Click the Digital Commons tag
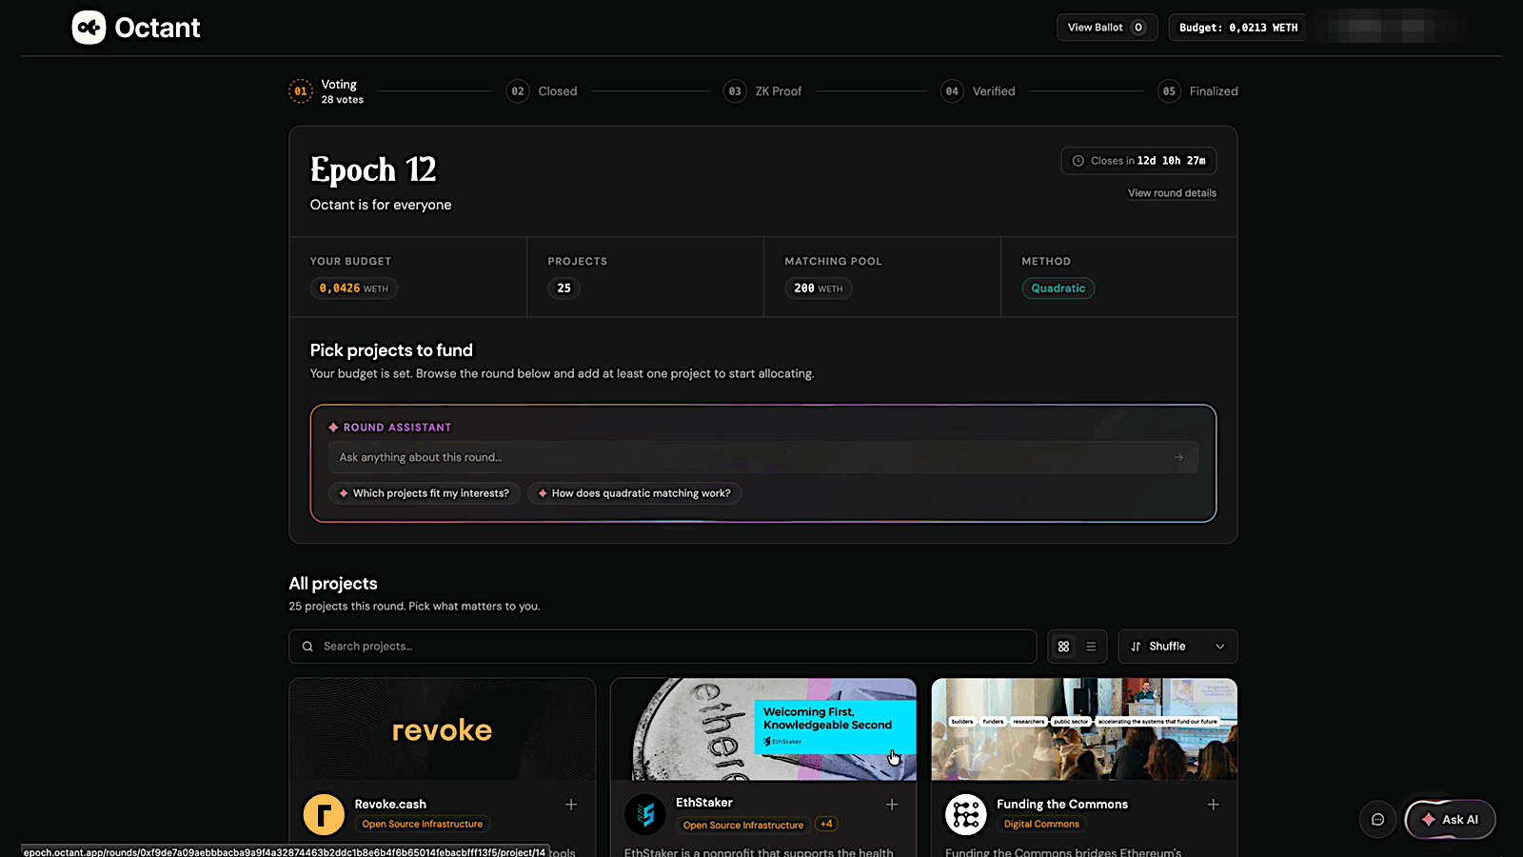This screenshot has height=857, width=1523. [1041, 825]
